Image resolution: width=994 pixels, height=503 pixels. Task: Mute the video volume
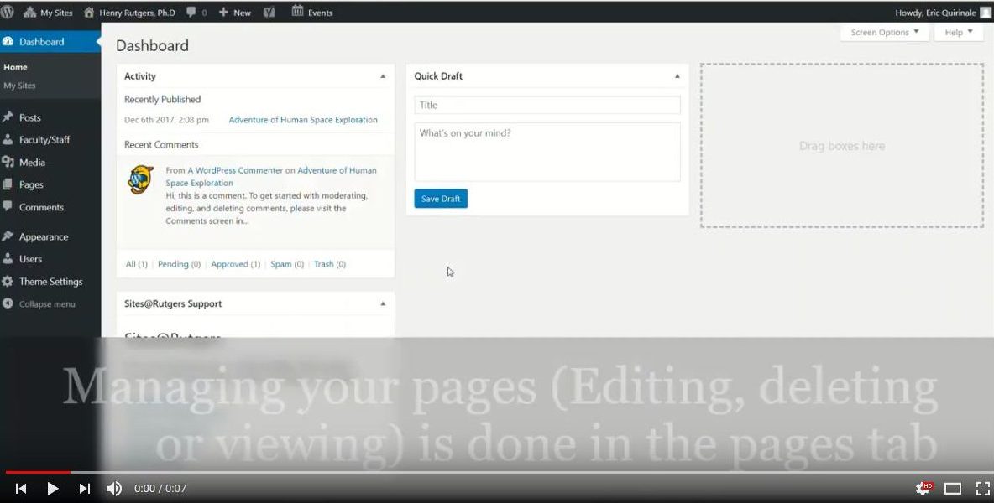coord(114,488)
